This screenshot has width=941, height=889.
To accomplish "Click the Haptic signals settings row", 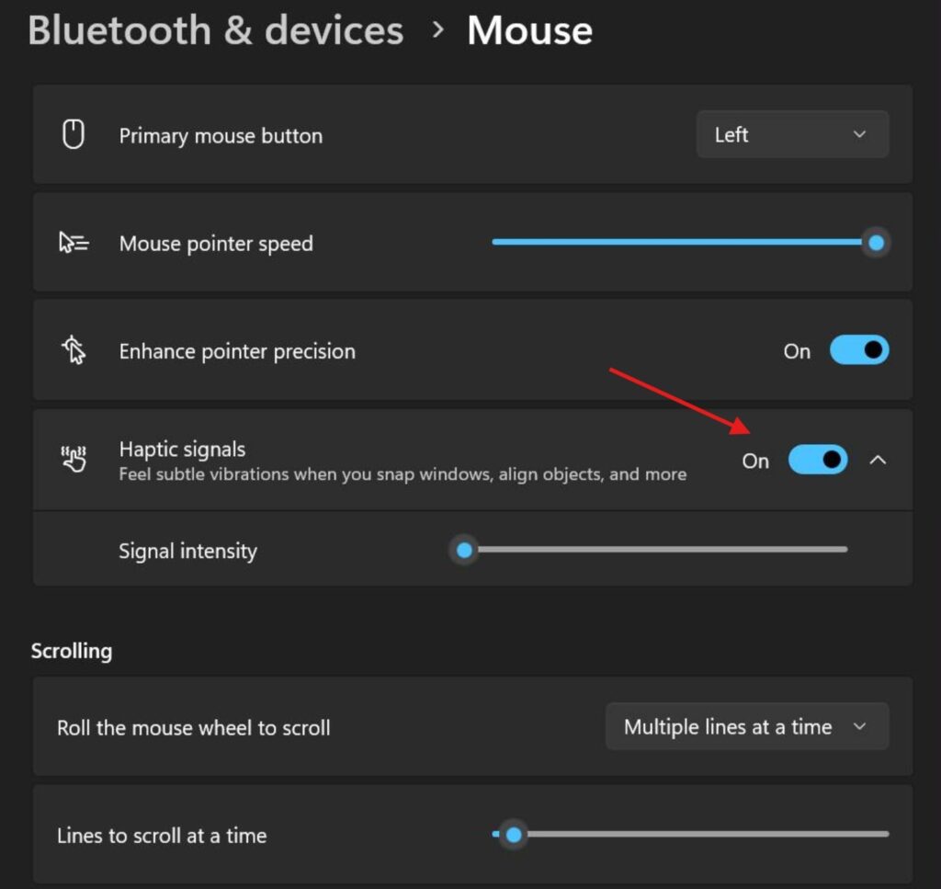I will point(368,458).
